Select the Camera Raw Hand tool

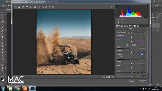(x=19, y=7)
